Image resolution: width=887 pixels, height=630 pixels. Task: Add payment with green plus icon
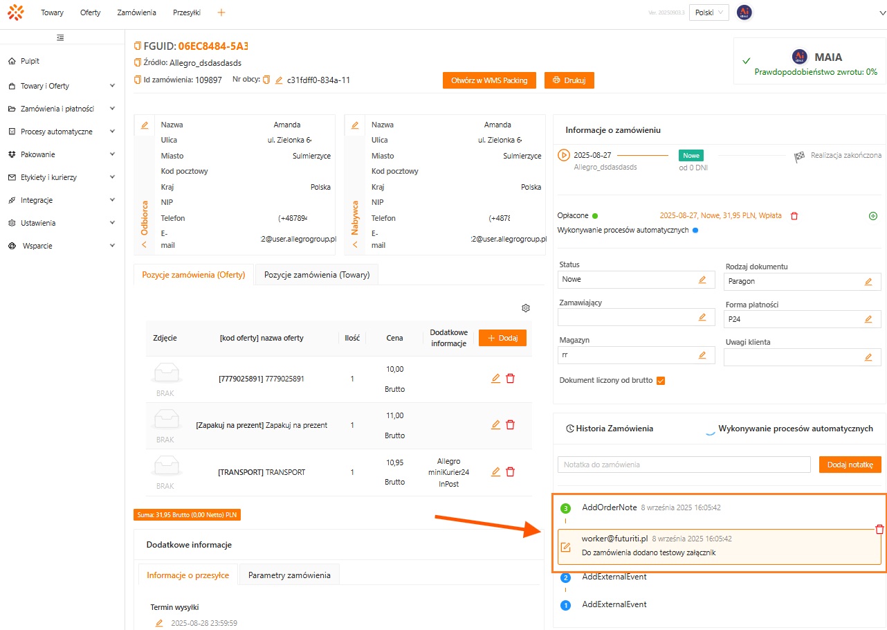pos(872,216)
